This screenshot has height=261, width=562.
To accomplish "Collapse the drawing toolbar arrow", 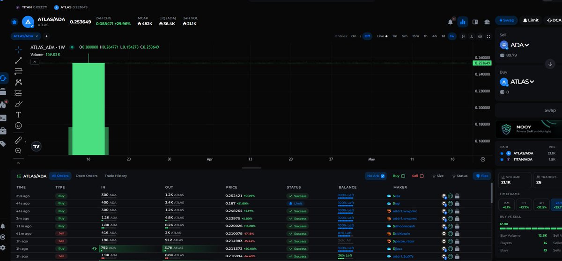I will pyautogui.click(x=26, y=141).
